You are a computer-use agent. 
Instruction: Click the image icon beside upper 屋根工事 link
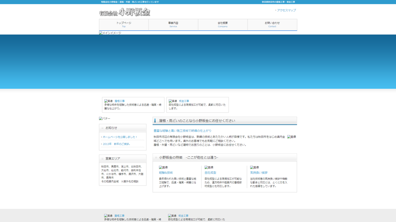pos(108,101)
